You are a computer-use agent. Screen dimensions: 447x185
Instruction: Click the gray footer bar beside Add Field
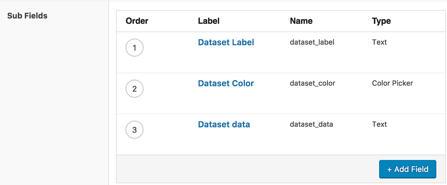coord(246,169)
